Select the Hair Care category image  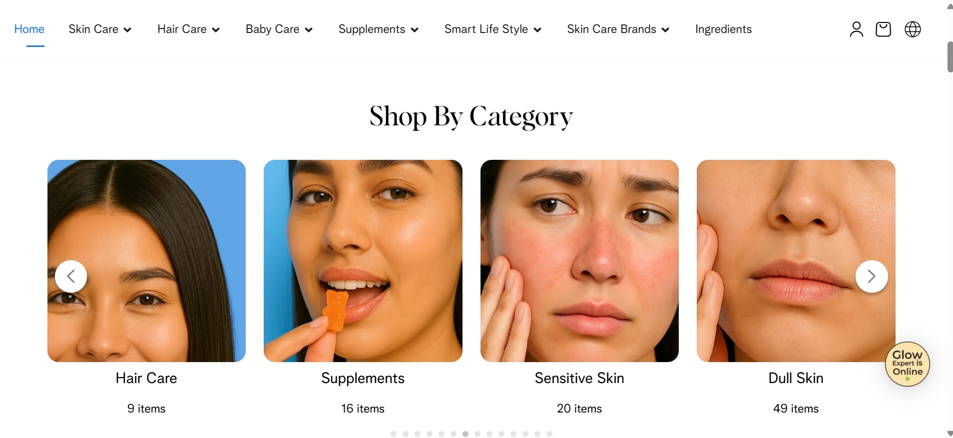(x=146, y=261)
